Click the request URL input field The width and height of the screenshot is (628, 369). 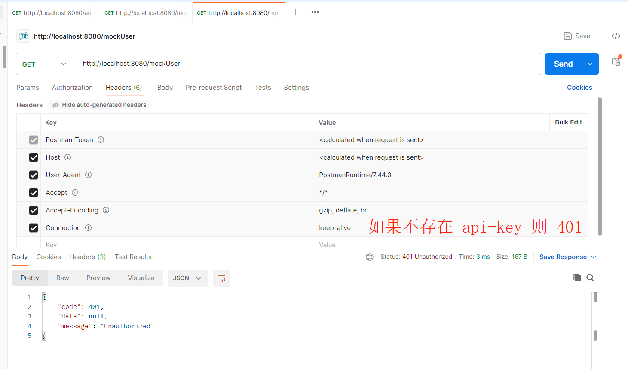click(x=301, y=64)
